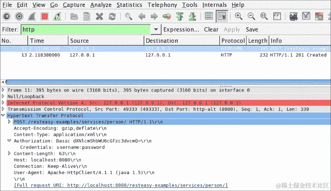This screenshot has height=191, width=331.
Task: Open the filter history dropdown arrow
Action: tap(156, 29)
